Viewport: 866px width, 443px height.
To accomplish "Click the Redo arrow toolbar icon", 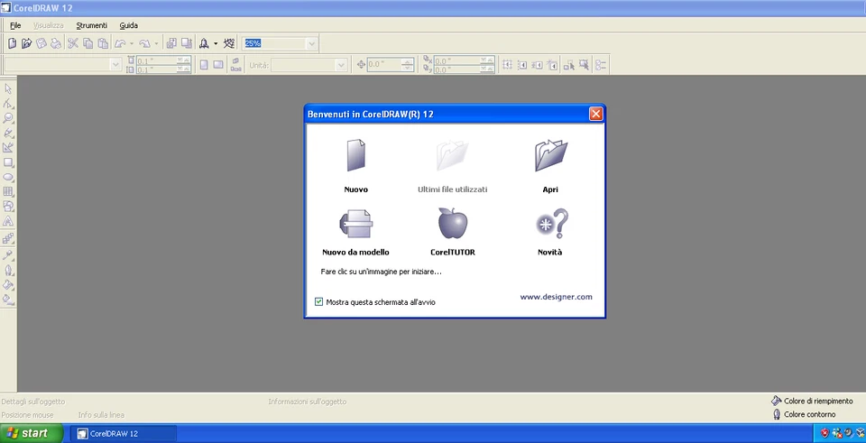I will pyautogui.click(x=145, y=43).
